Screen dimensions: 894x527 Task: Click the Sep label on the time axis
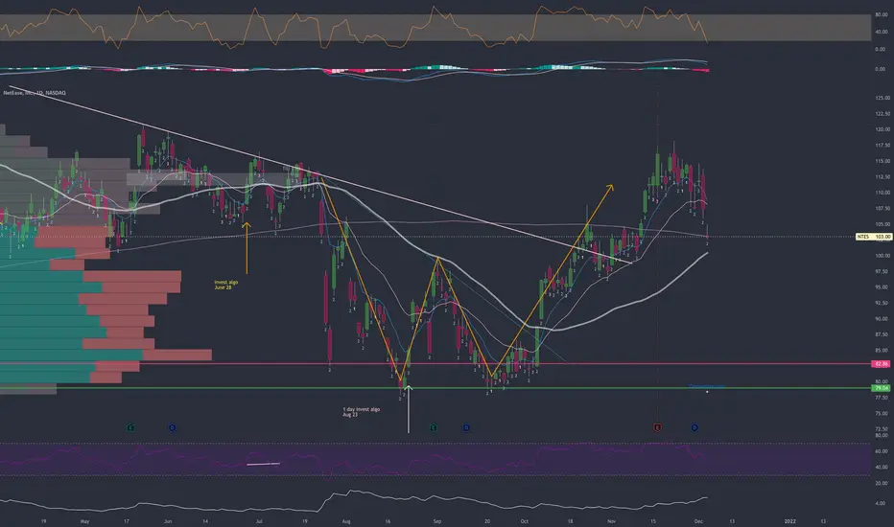coord(437,521)
